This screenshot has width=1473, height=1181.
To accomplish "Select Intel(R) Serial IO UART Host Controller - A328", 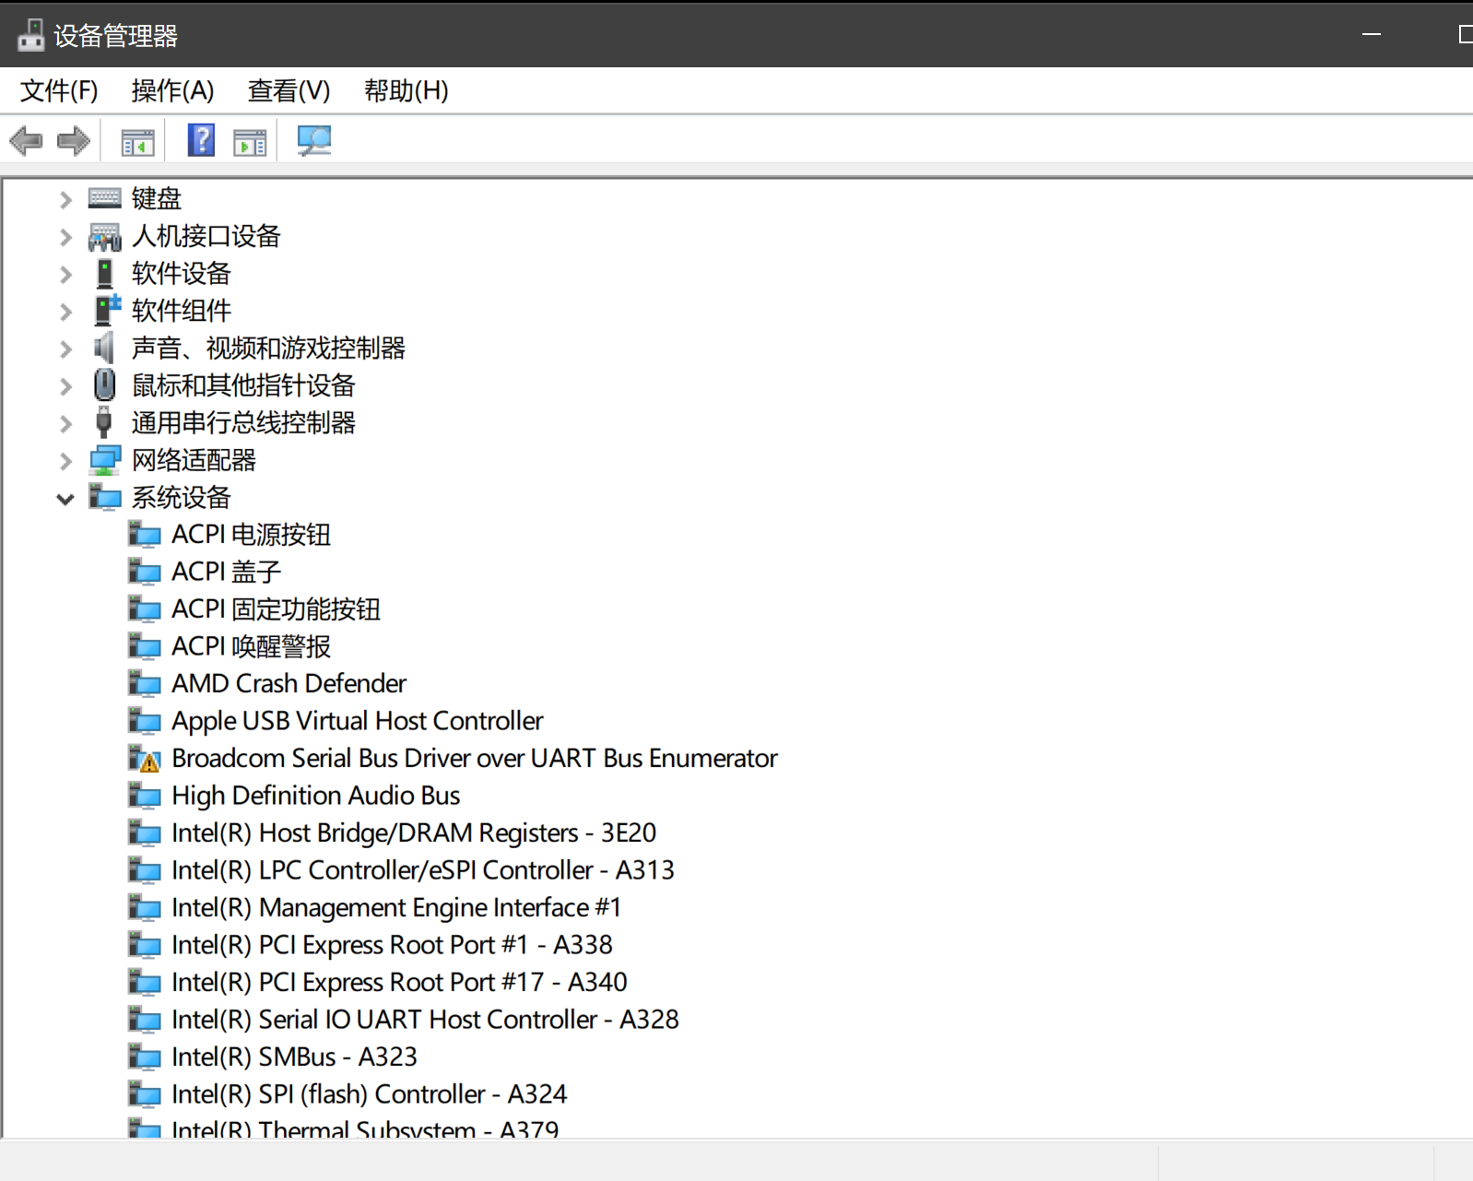I will [425, 1020].
